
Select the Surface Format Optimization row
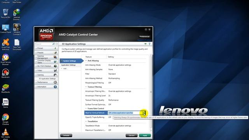pos(115,105)
